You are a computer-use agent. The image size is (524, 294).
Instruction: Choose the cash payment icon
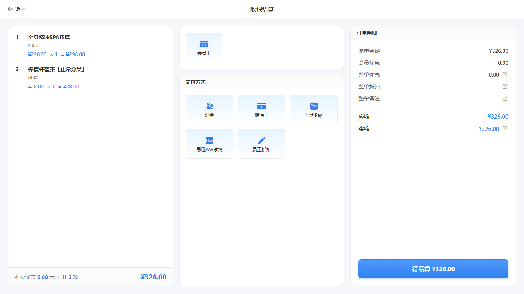[x=209, y=106]
